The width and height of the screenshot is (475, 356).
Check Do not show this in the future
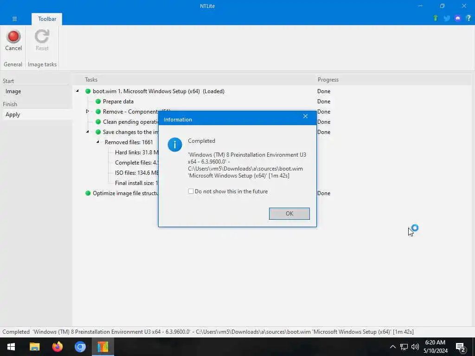(191, 191)
